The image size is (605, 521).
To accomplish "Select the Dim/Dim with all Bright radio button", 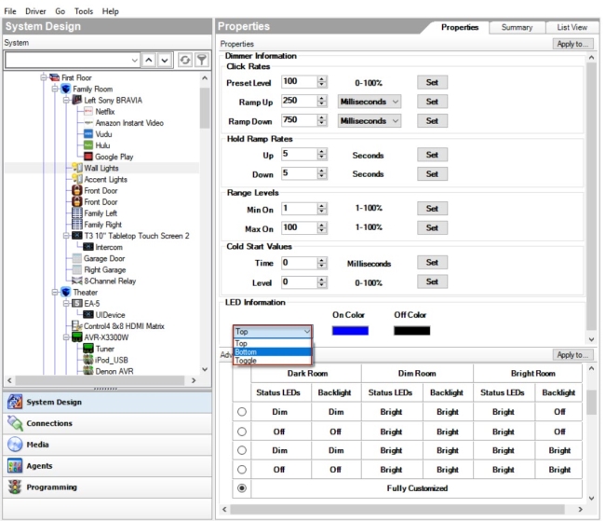I will 242,450.
